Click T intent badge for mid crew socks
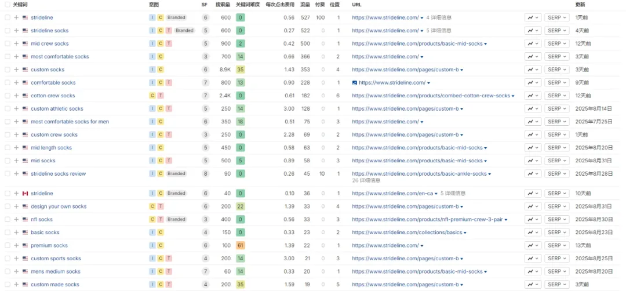Screen dimensions: 626x291 [169, 43]
